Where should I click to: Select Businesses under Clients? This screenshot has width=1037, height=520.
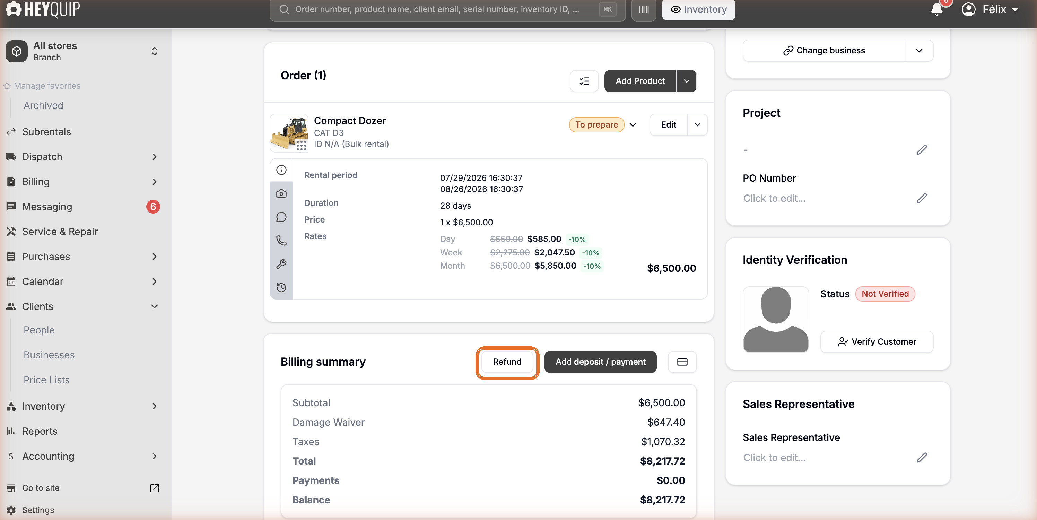click(x=49, y=355)
